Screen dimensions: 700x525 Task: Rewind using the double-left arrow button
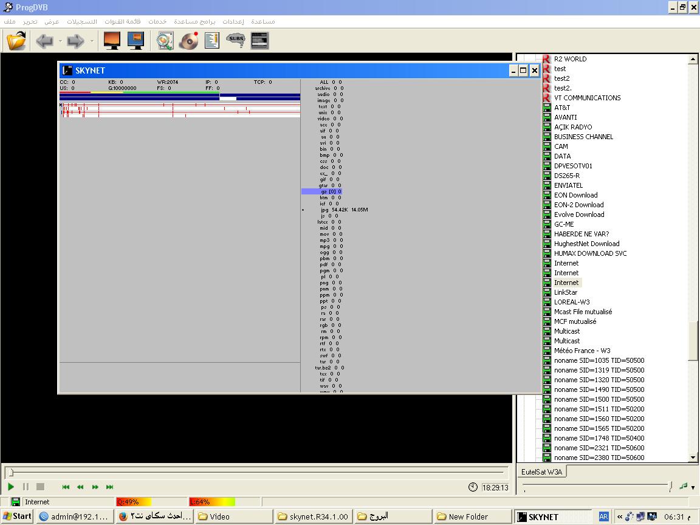pos(80,487)
